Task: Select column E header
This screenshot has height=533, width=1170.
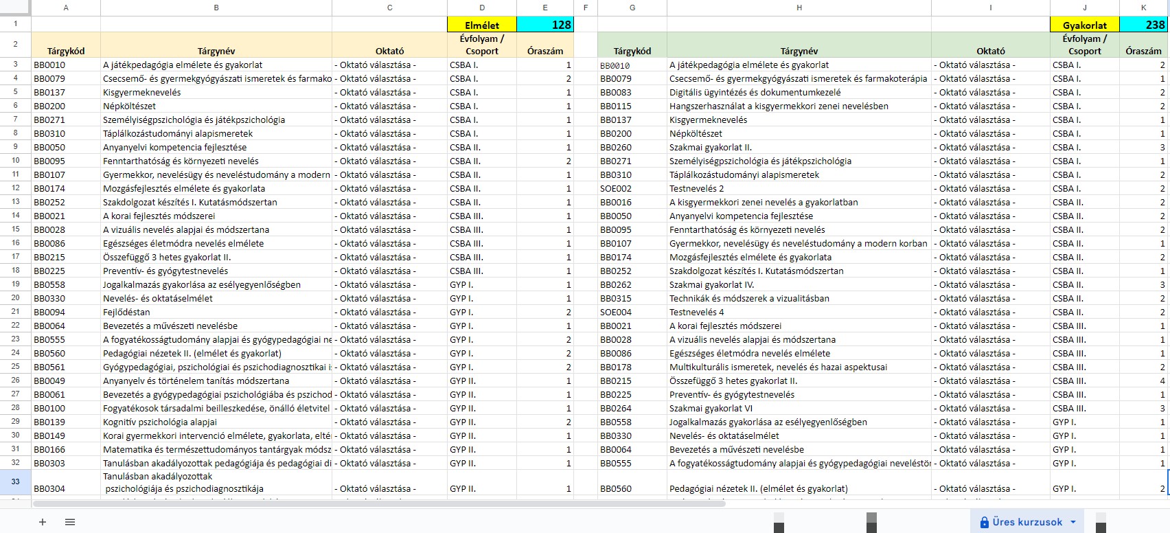Action: [x=545, y=8]
